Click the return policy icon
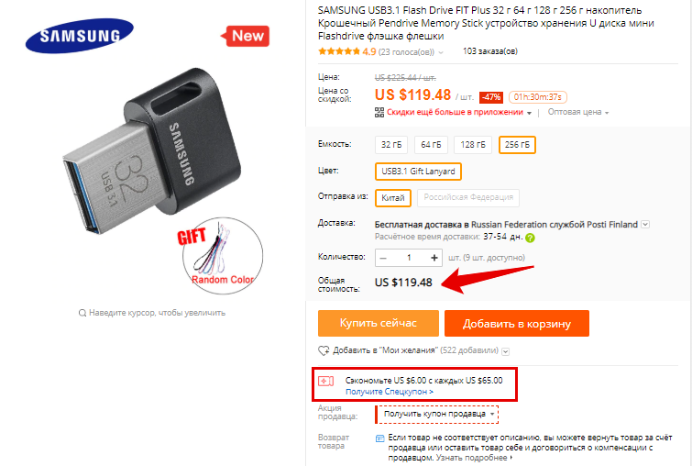Screen dimensions: 692x466 (379, 438)
